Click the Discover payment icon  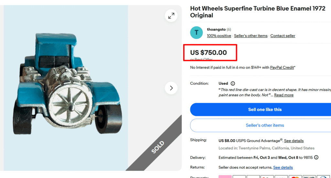pos(308,177)
